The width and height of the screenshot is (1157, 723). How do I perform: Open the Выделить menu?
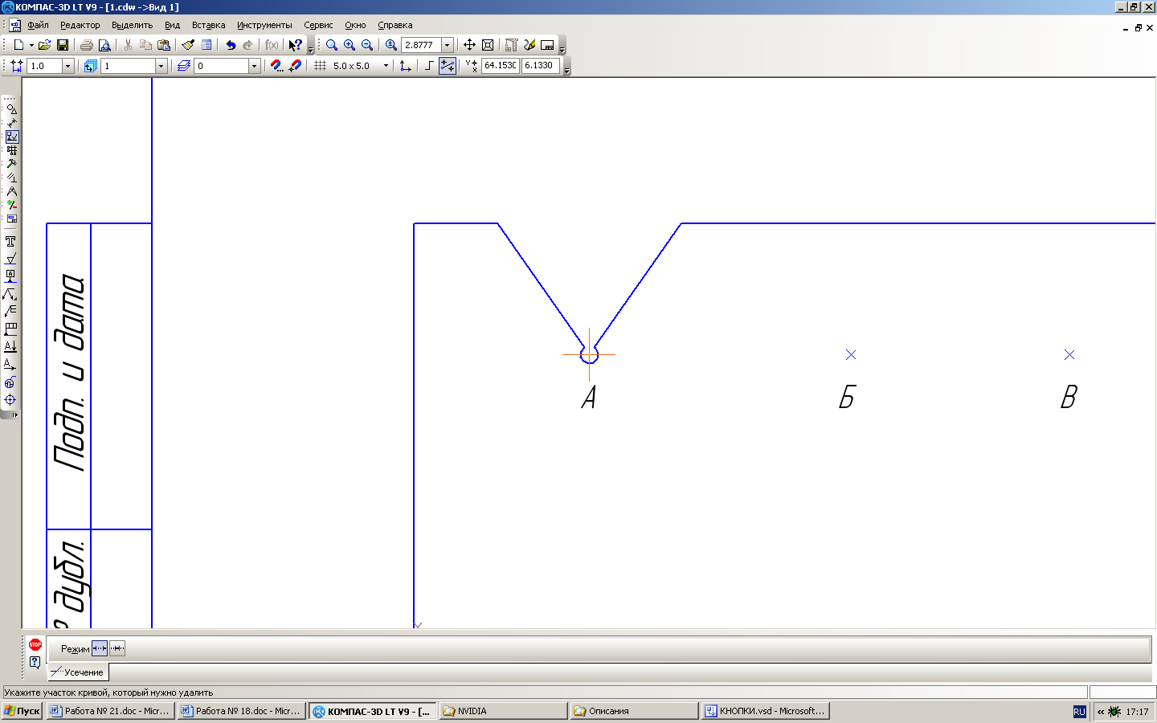click(x=132, y=25)
